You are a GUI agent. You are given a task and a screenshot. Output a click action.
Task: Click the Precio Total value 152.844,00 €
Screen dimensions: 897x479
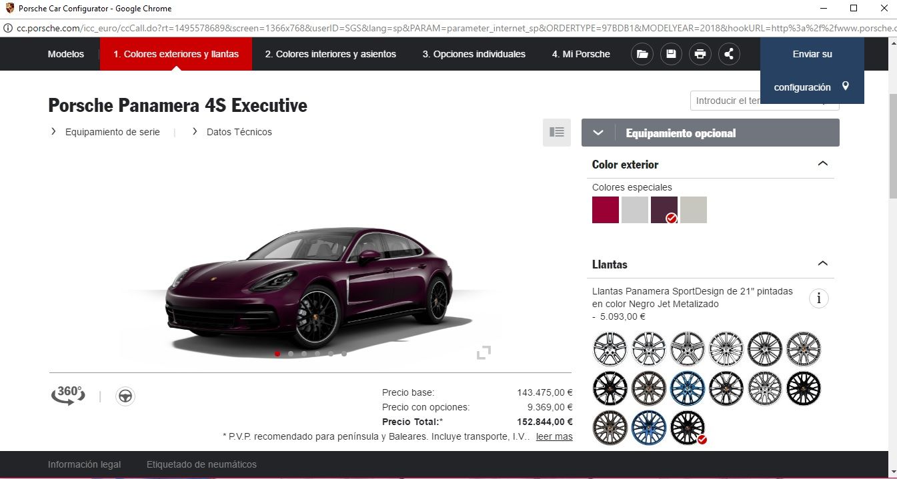(x=545, y=422)
